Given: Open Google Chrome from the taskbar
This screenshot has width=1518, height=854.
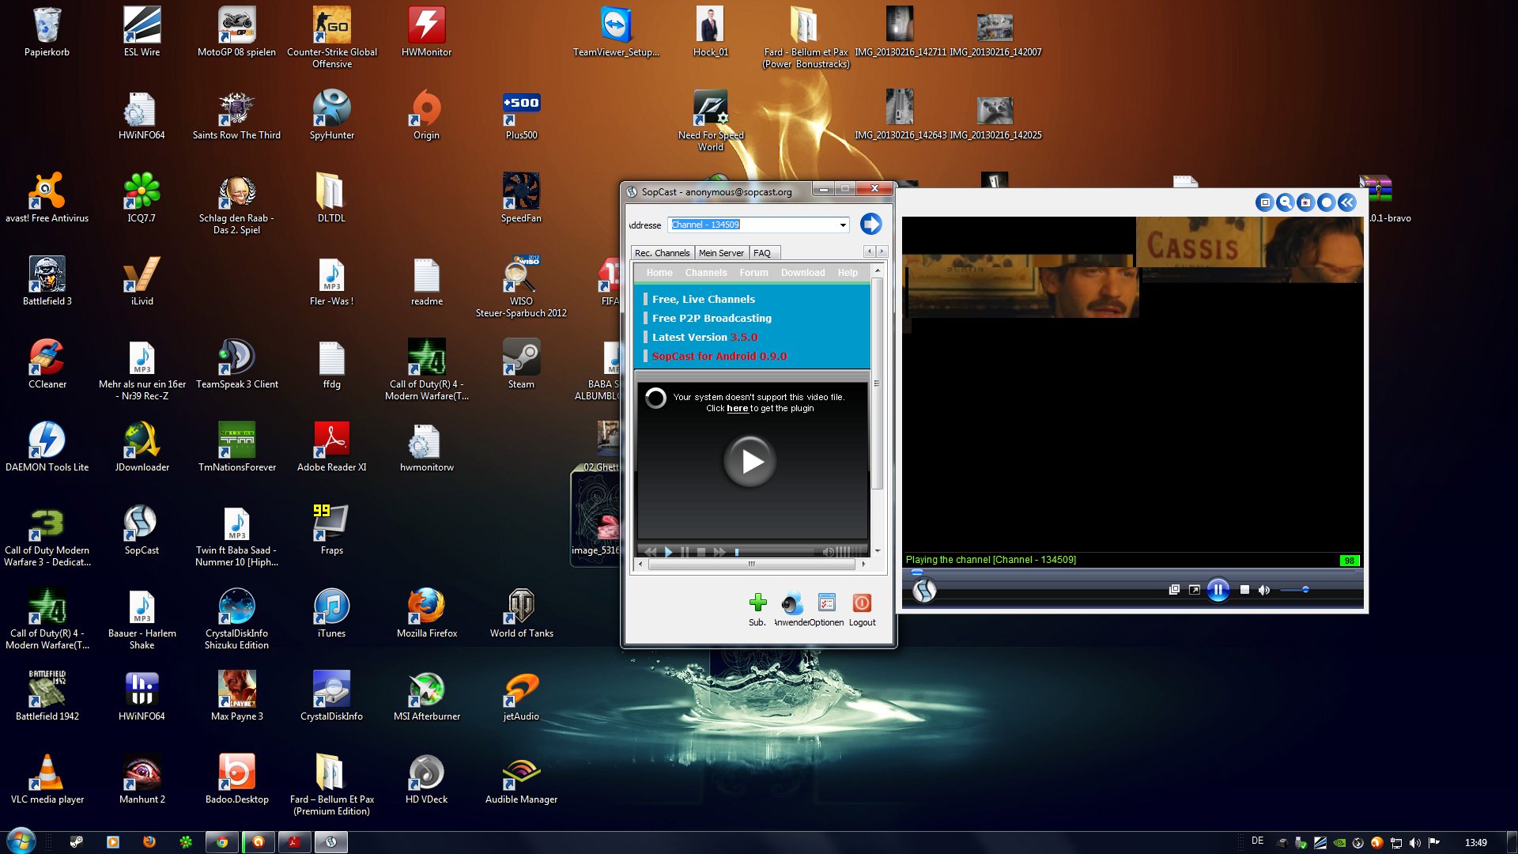Looking at the screenshot, I should pyautogui.click(x=222, y=842).
